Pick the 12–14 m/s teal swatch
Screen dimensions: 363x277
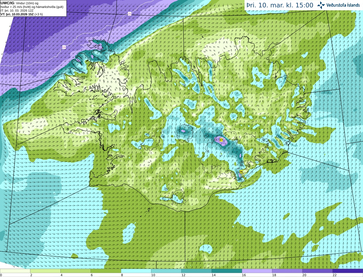[x=197, y=271]
